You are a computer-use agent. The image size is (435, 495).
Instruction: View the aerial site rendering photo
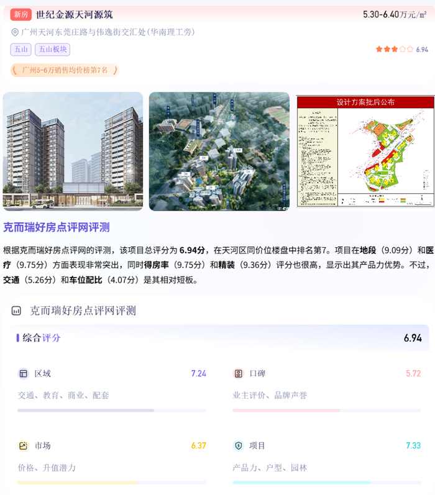[219, 151]
